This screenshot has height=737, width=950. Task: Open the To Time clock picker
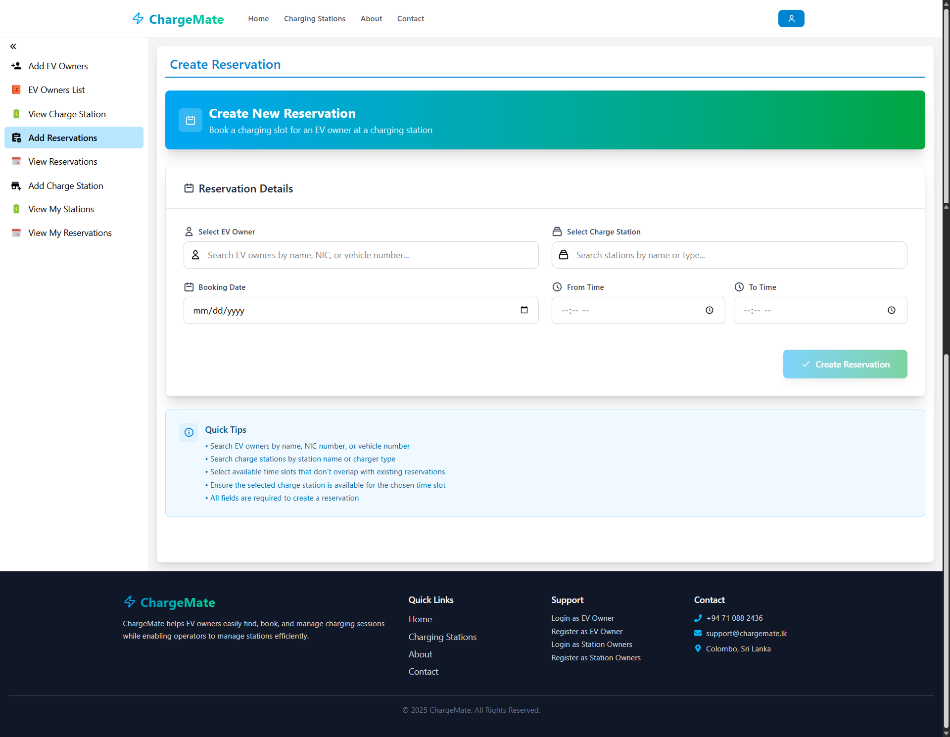pos(892,310)
